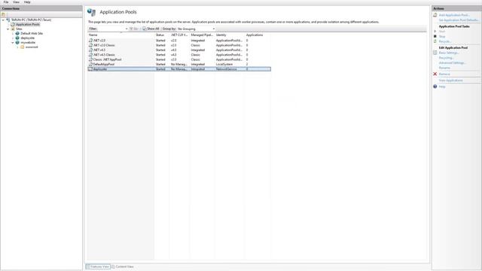Viewport: 482px width, 271px height.
Task: Click the folder icon under mywebsite
Action: click(23, 47)
